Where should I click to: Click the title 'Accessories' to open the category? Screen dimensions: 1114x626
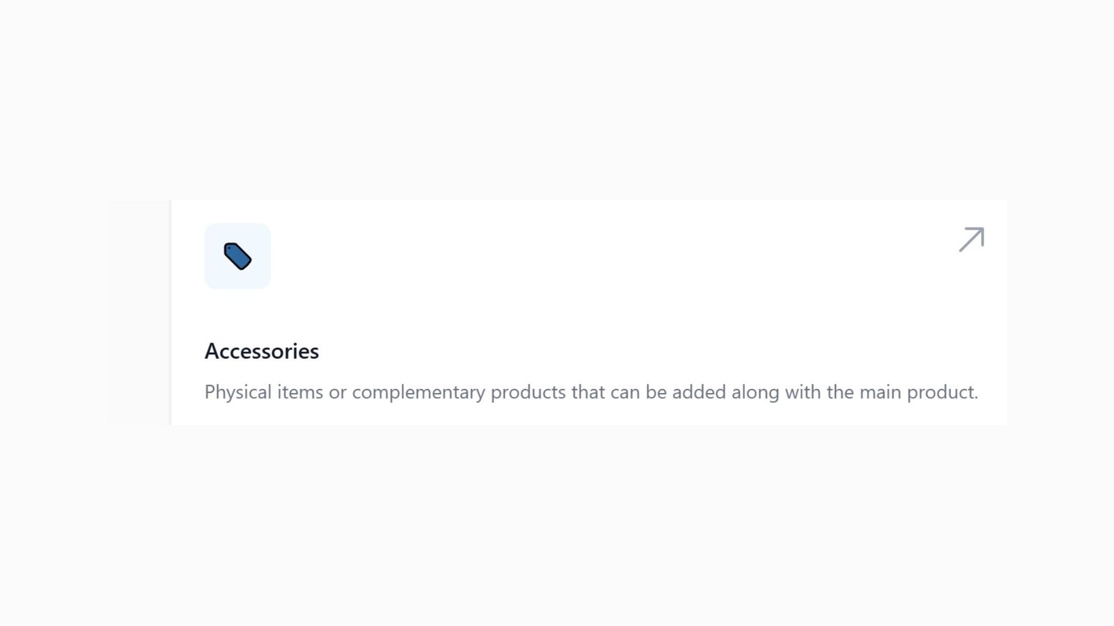(262, 351)
